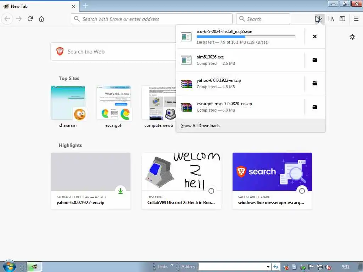This screenshot has width=363, height=272.
Task: Cancel the icq65.exe download
Action: pyautogui.click(x=315, y=36)
